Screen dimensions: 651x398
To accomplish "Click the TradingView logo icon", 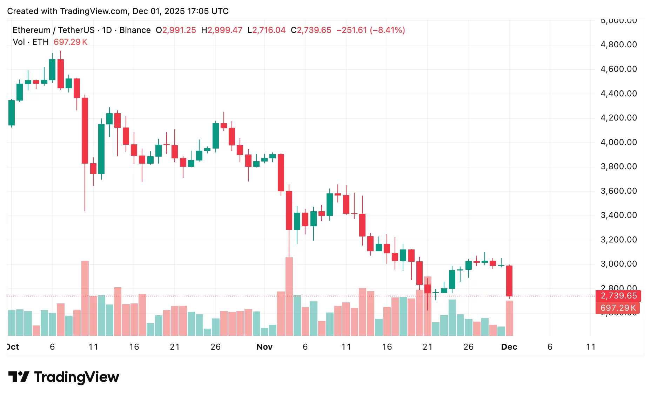I will pos(18,377).
